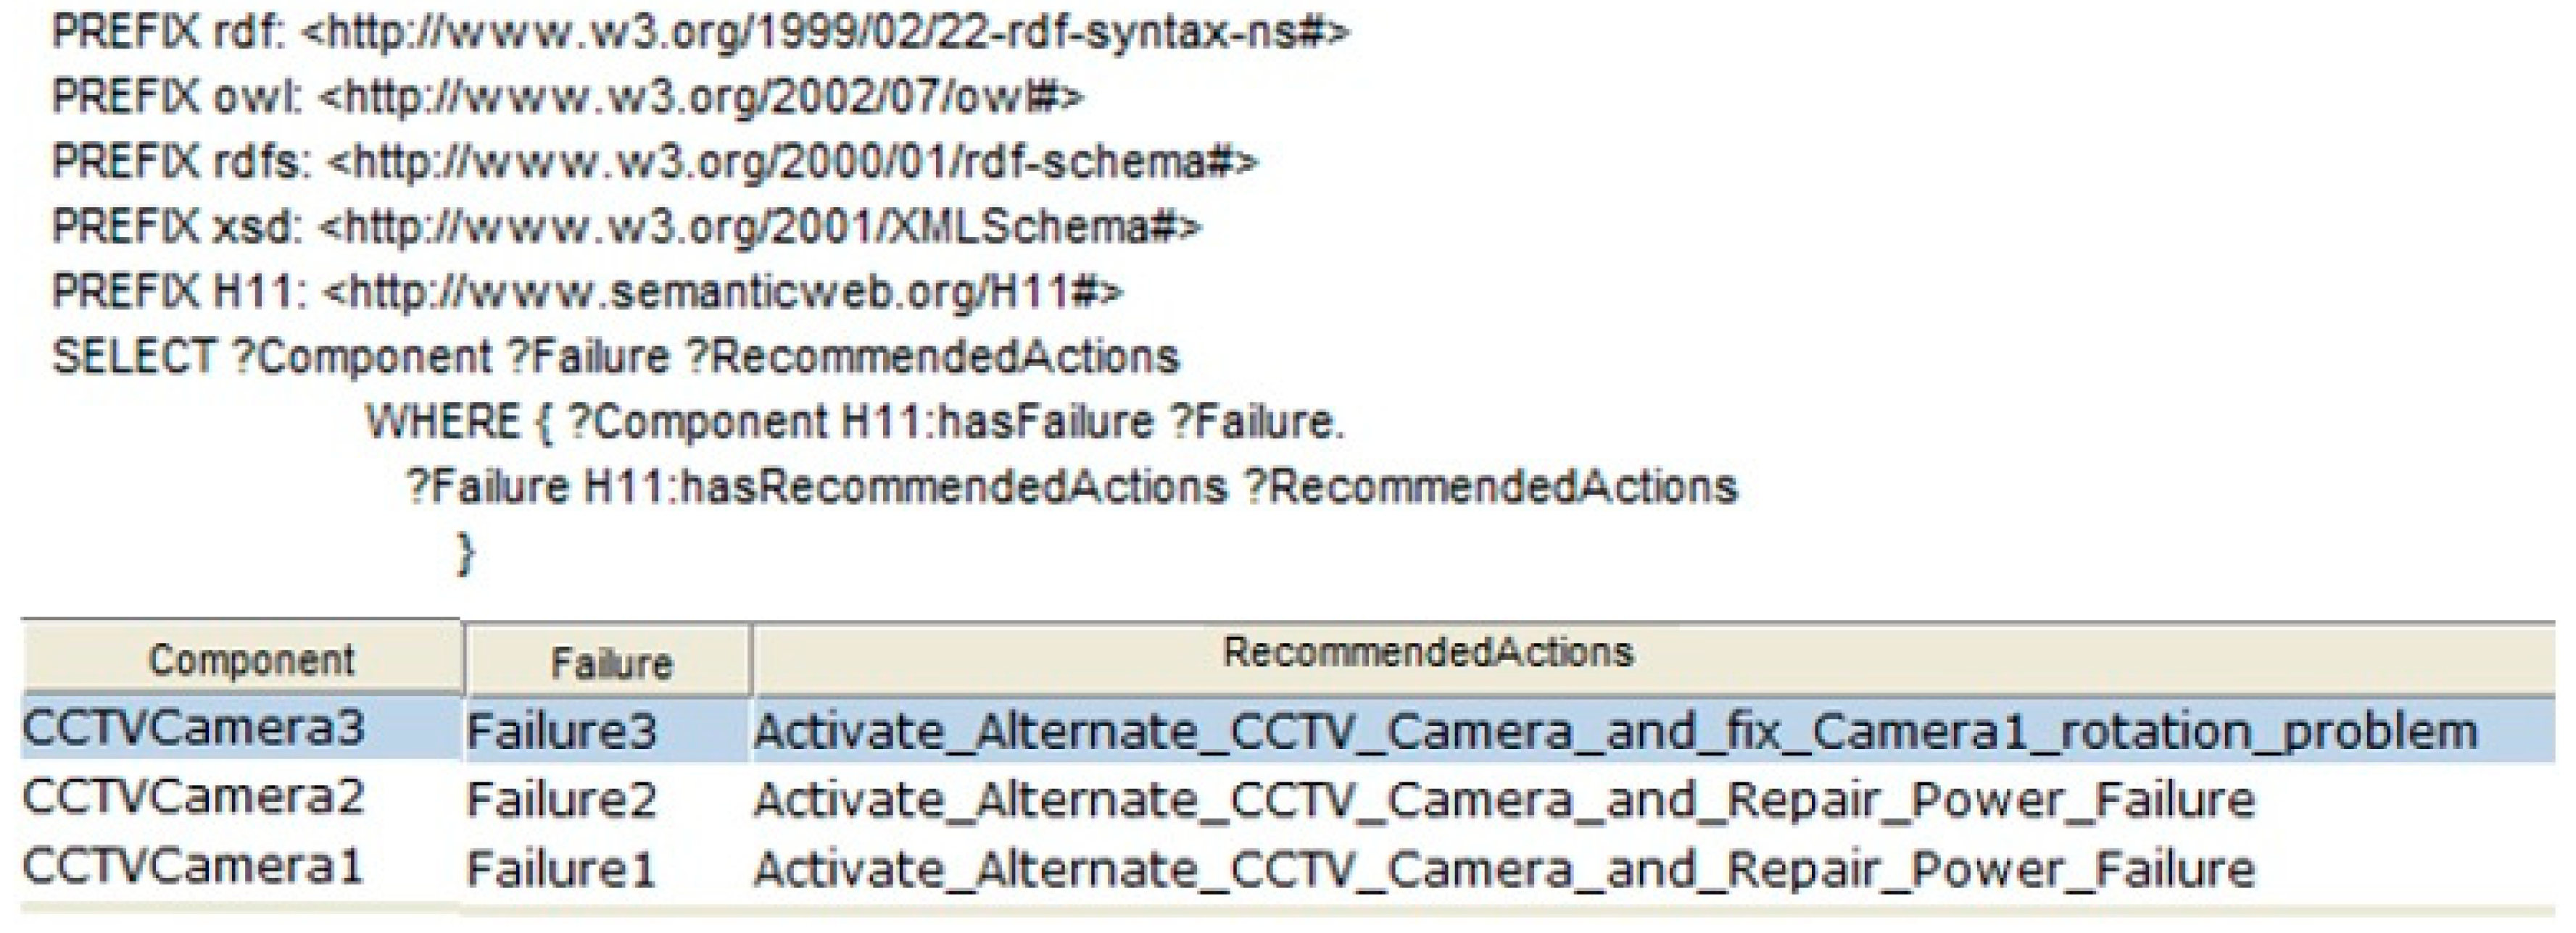Click the PREFIX owl query line
2576x933 pixels.
(568, 97)
